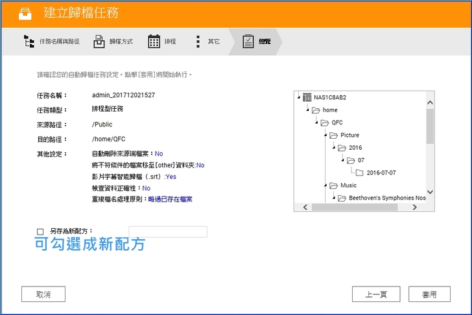Collapse the Music folder node

pos(325,185)
